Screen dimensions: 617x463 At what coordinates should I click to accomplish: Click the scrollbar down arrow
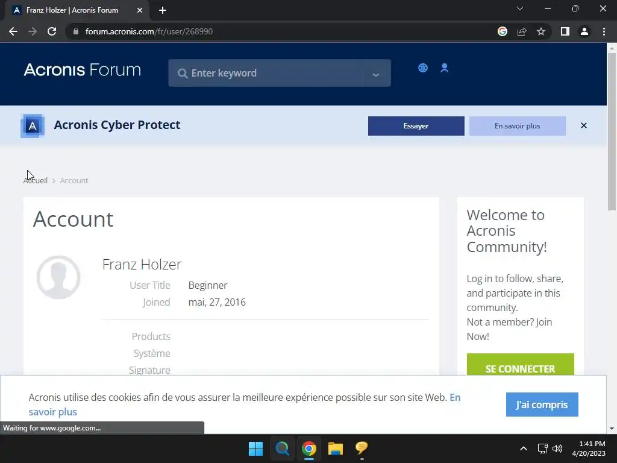pyautogui.click(x=612, y=429)
